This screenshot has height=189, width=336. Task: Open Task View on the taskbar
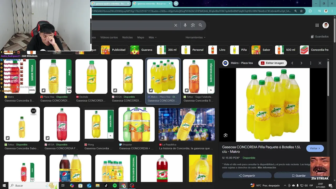pyautogui.click(x=63, y=186)
